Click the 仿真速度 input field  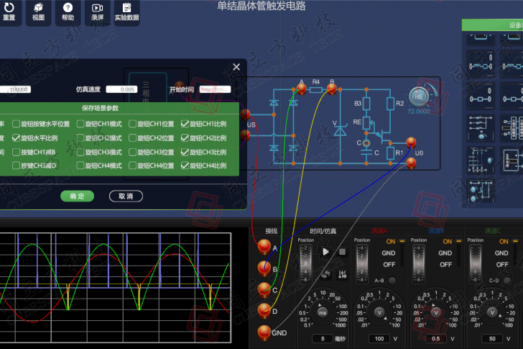(x=121, y=89)
